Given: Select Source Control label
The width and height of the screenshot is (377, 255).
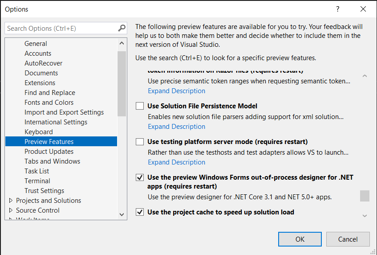Looking at the screenshot, I should tap(37, 210).
